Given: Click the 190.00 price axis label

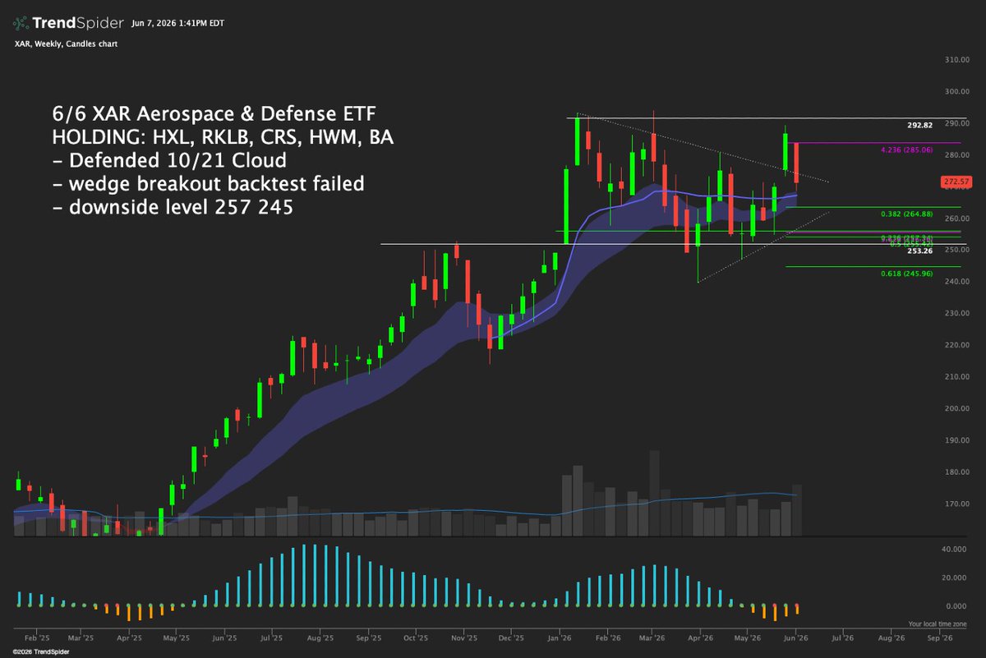Looking at the screenshot, I should [956, 441].
